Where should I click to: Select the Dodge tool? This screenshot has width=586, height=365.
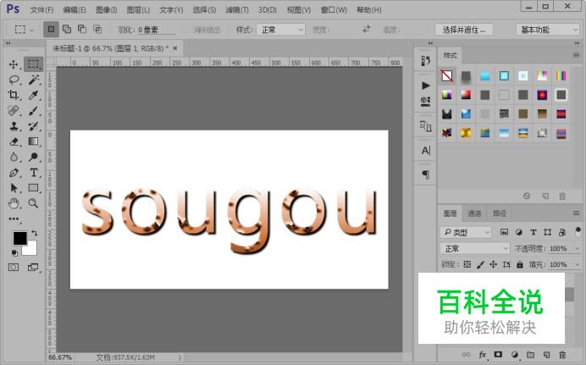pyautogui.click(x=34, y=157)
